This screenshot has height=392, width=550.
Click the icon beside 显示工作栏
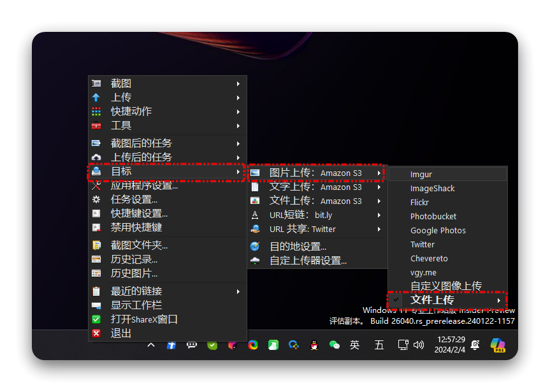96,305
